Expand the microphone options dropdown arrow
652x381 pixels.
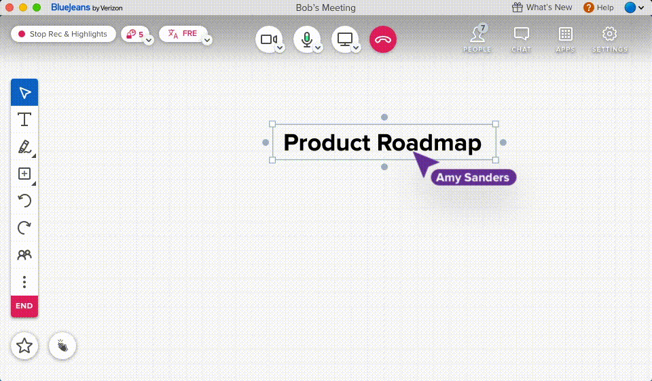(x=318, y=48)
